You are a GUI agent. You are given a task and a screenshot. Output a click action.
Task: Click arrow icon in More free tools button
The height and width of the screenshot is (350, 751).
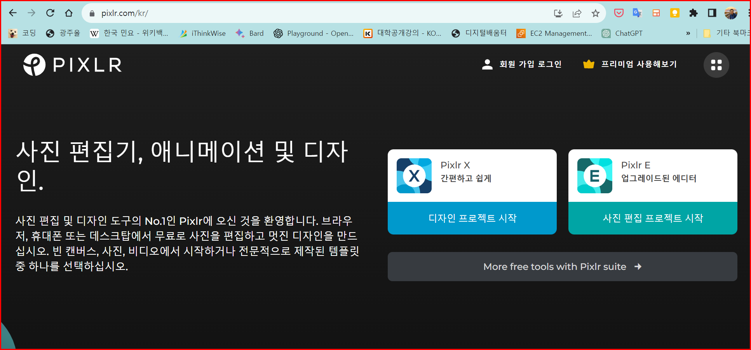tap(638, 267)
